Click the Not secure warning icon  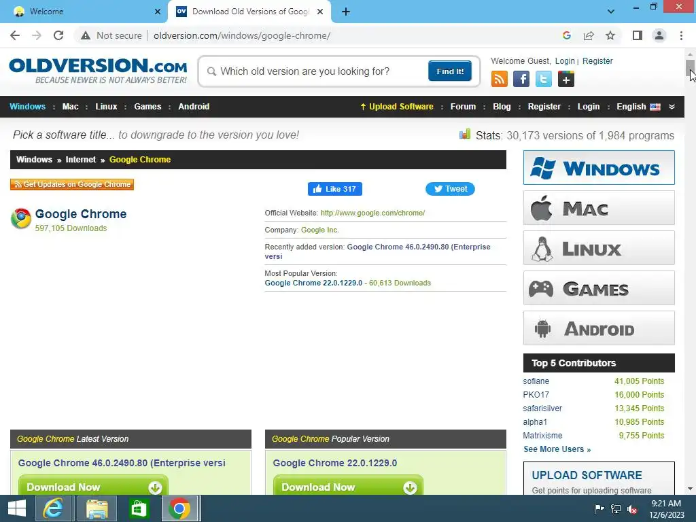click(86, 35)
